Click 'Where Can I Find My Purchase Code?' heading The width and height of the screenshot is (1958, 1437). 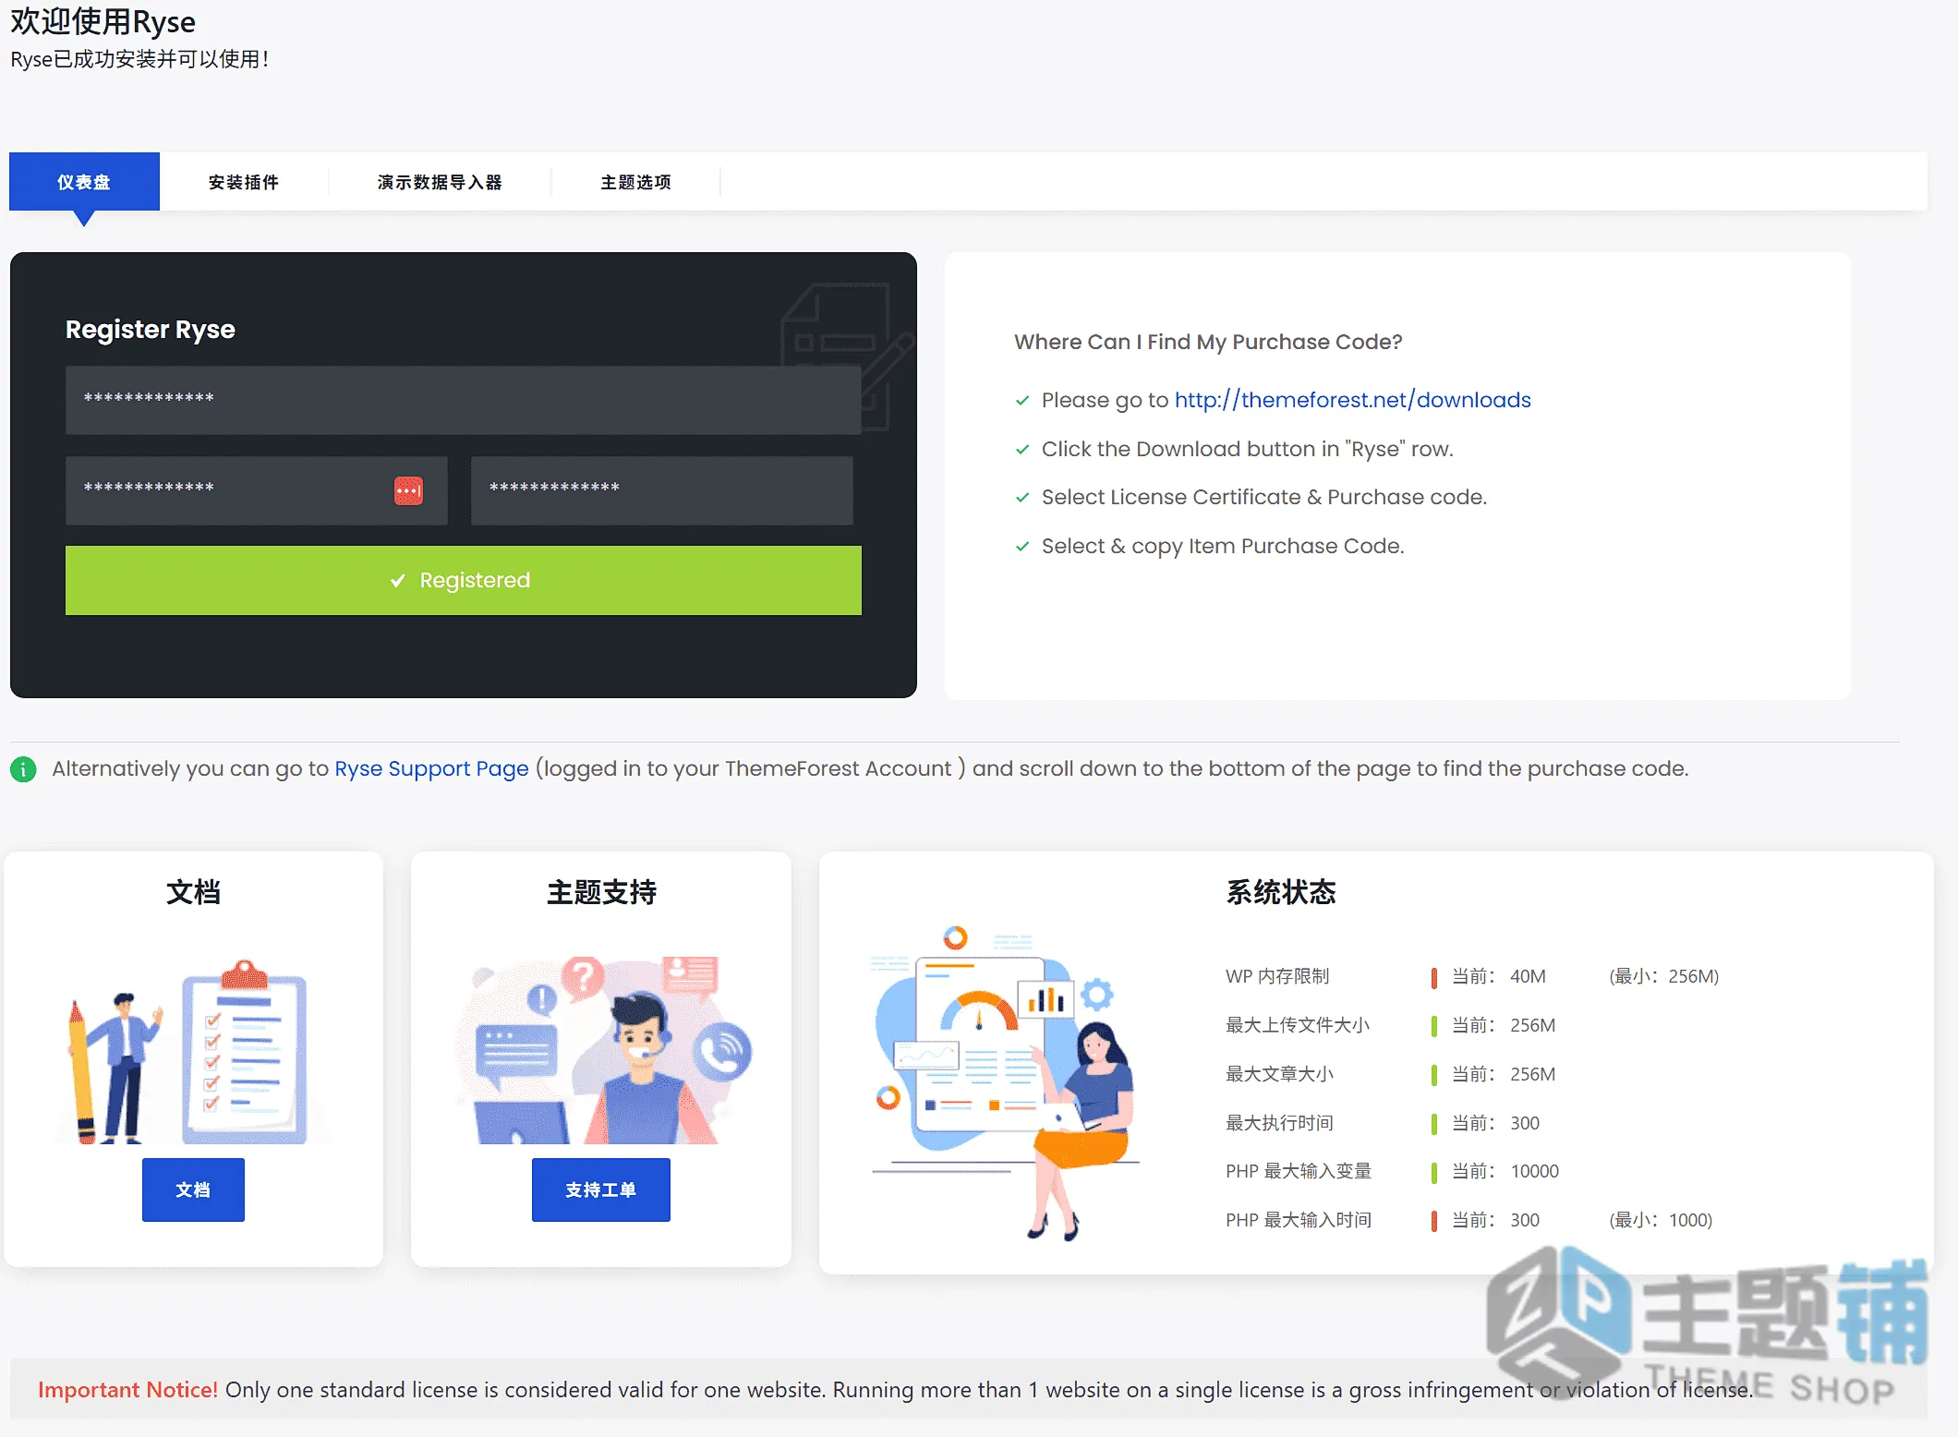coord(1208,342)
